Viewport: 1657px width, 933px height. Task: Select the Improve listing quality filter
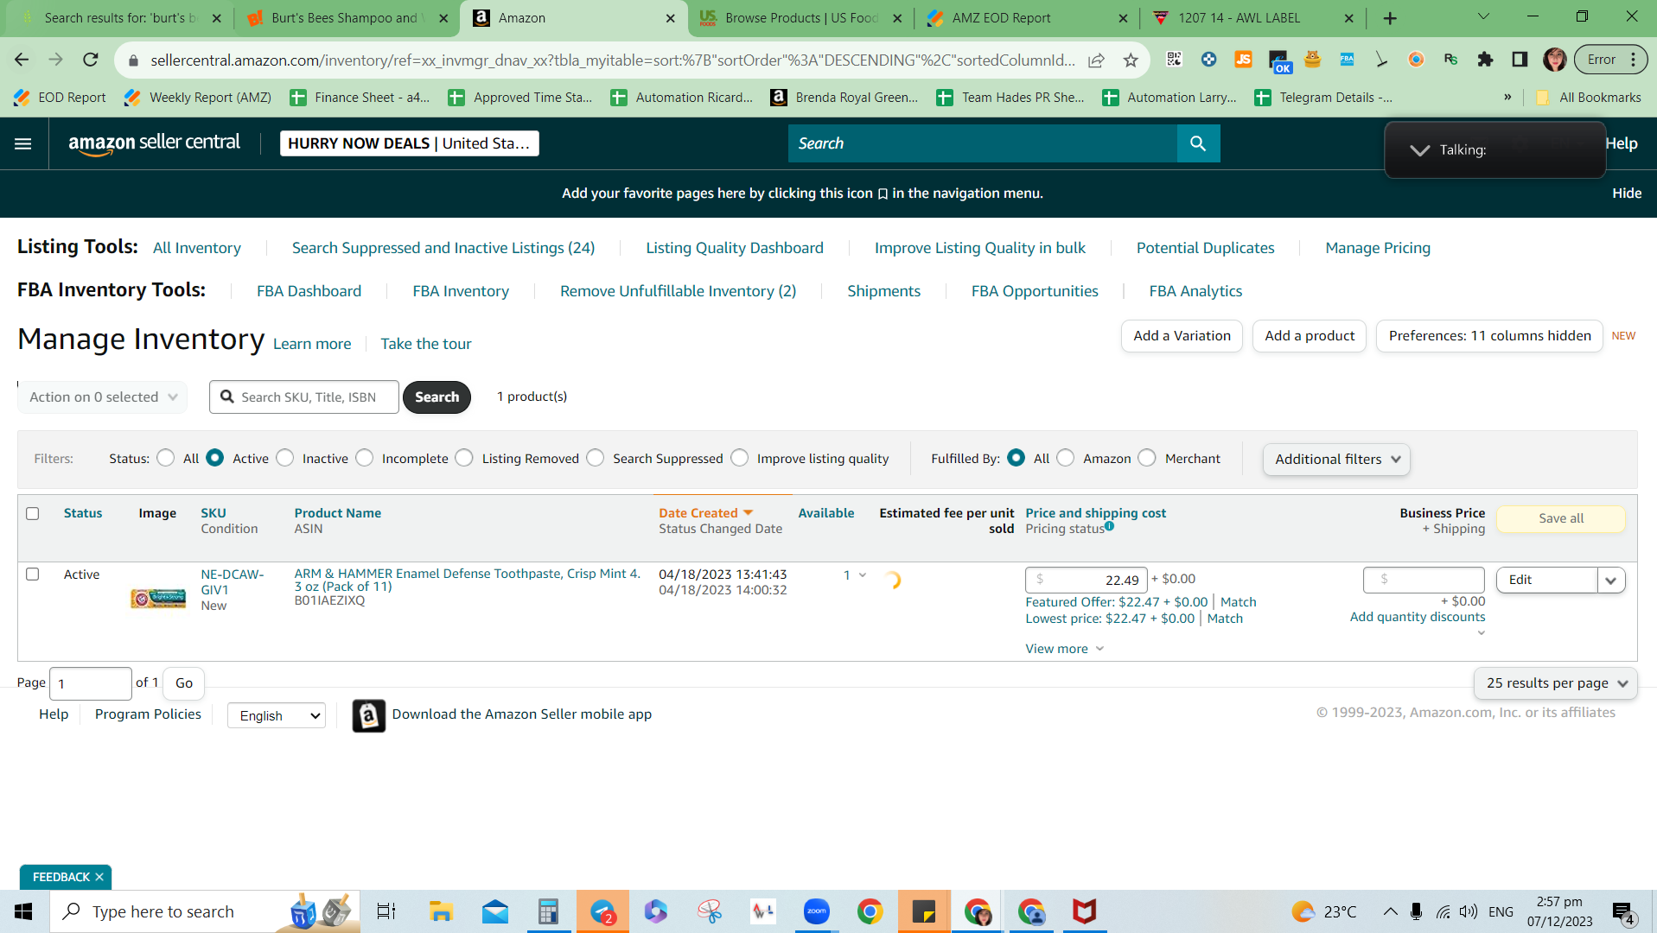(740, 458)
